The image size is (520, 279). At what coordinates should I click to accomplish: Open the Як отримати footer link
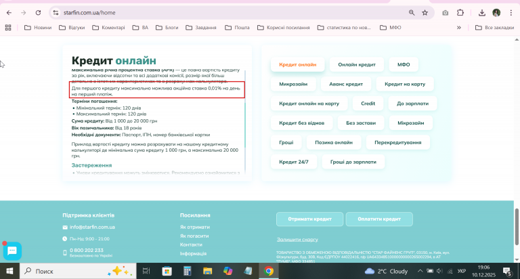195,228
